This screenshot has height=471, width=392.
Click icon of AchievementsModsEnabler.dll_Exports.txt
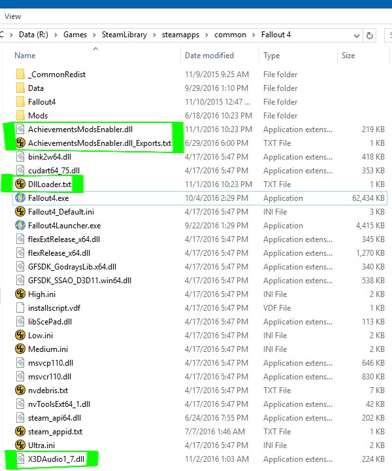coord(20,143)
